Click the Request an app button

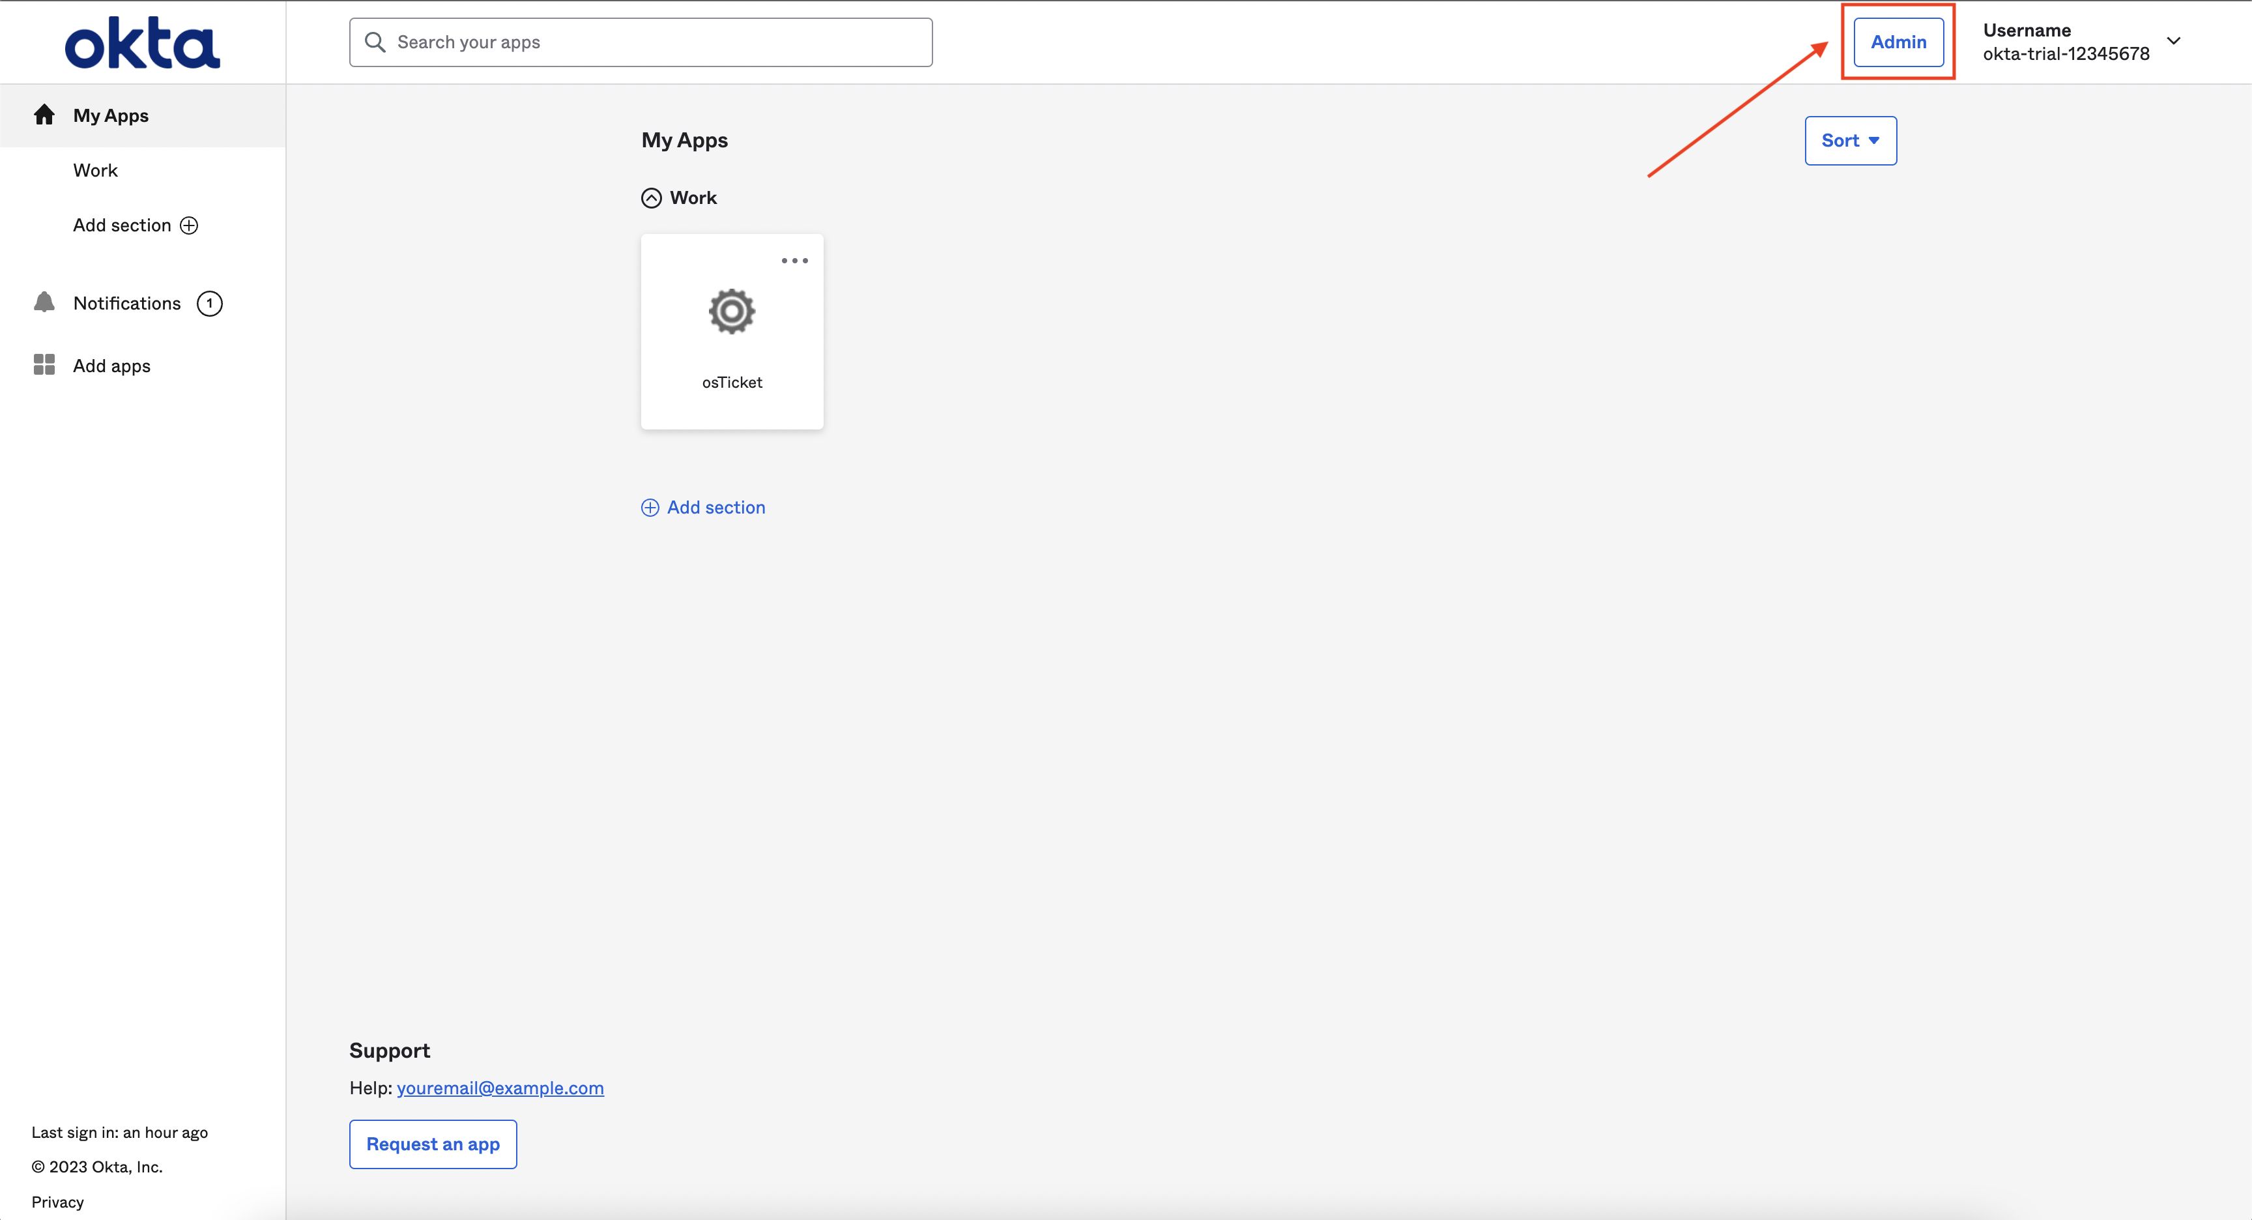click(433, 1143)
